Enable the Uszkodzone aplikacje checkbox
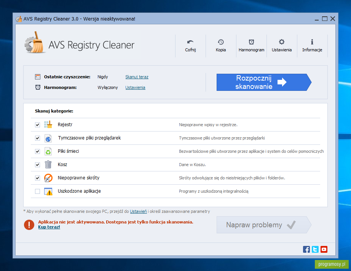 (x=37, y=191)
